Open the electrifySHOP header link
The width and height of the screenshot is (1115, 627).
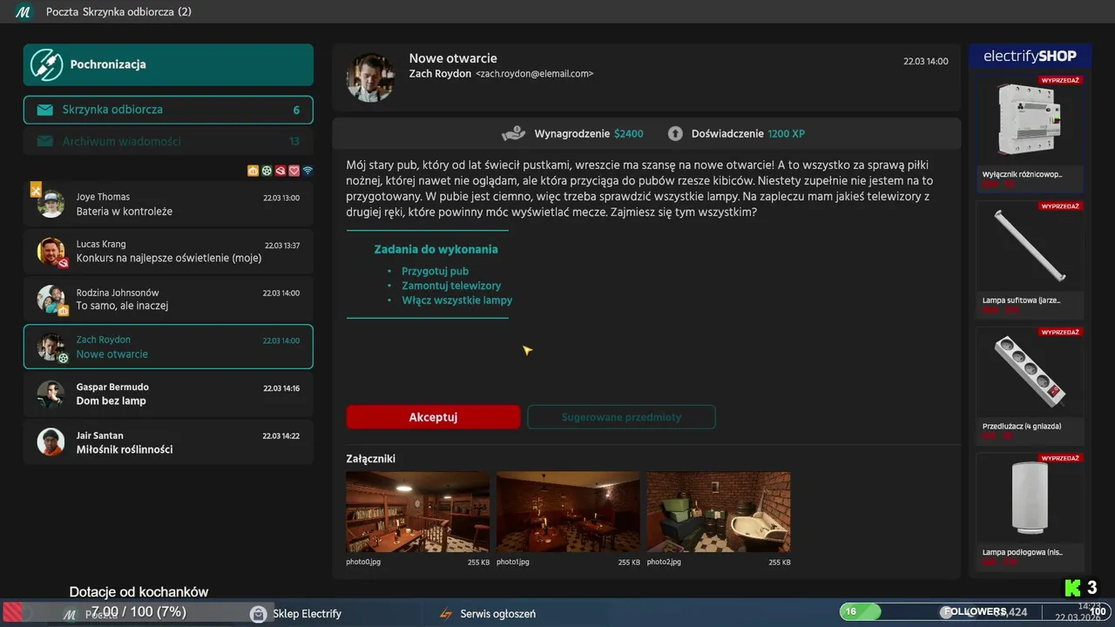point(1030,56)
